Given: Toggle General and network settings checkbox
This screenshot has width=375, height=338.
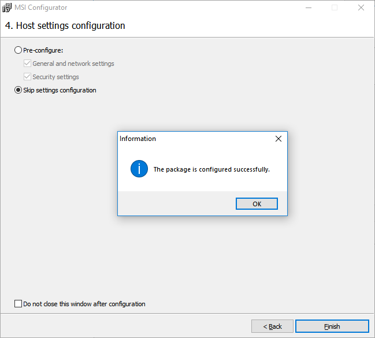Looking at the screenshot, I should click(x=27, y=64).
